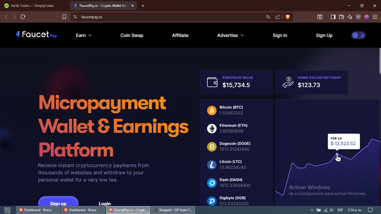Screen dimensions: 381x214
Task: Expand the Advertise dropdown menu
Action: click(230, 35)
